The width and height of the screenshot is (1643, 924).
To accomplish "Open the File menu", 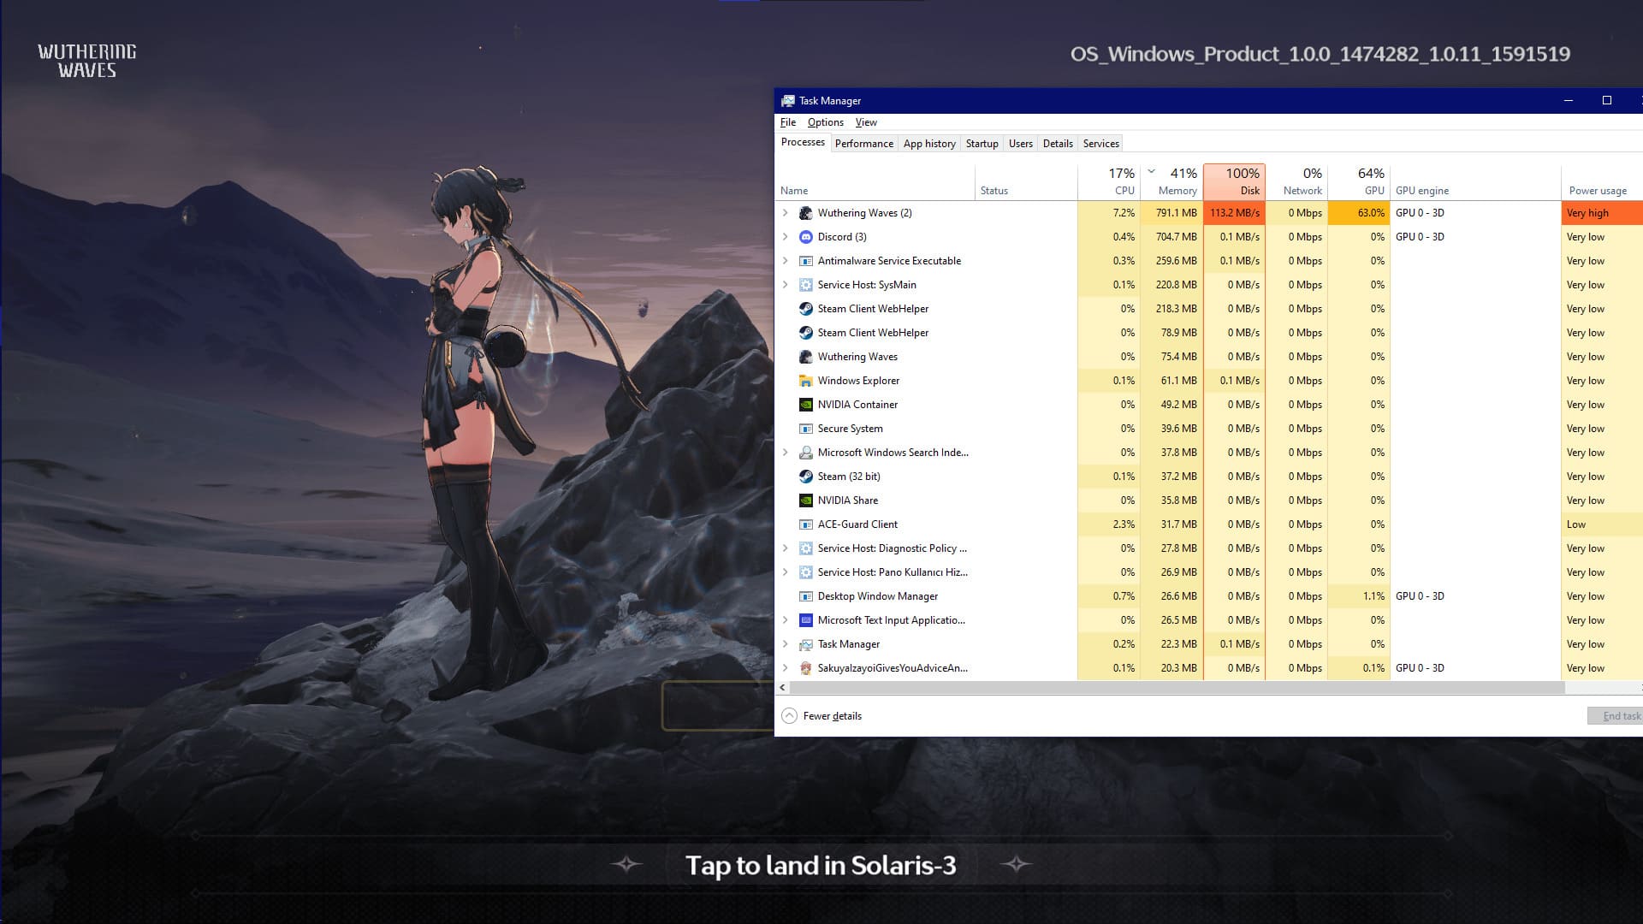I will point(788,122).
